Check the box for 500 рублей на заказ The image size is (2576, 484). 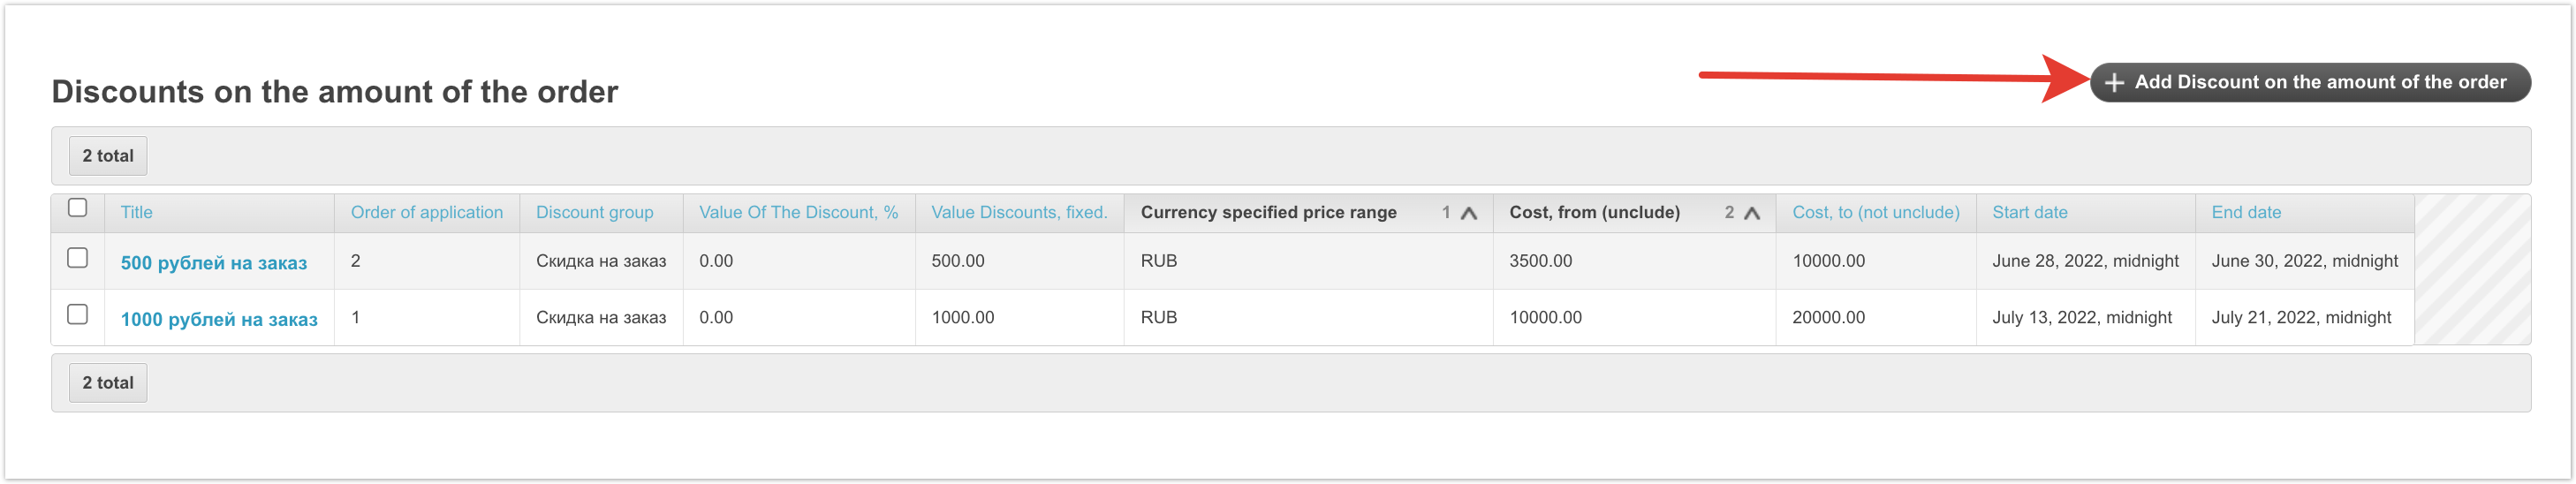coord(77,258)
